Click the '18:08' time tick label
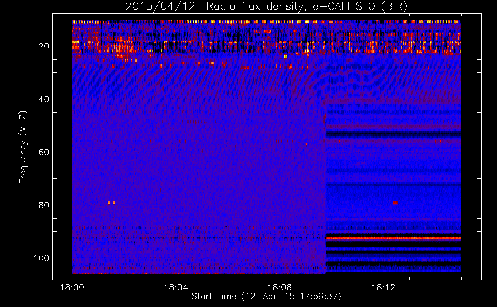 [280, 287]
